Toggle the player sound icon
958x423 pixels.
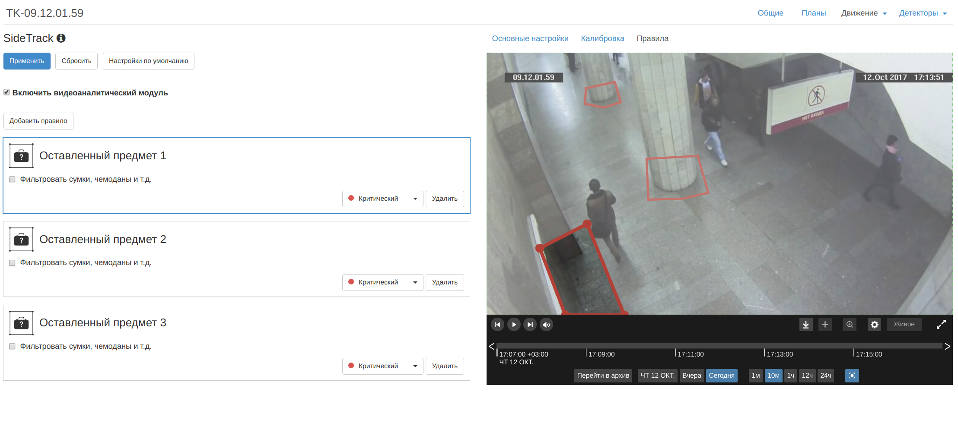547,325
